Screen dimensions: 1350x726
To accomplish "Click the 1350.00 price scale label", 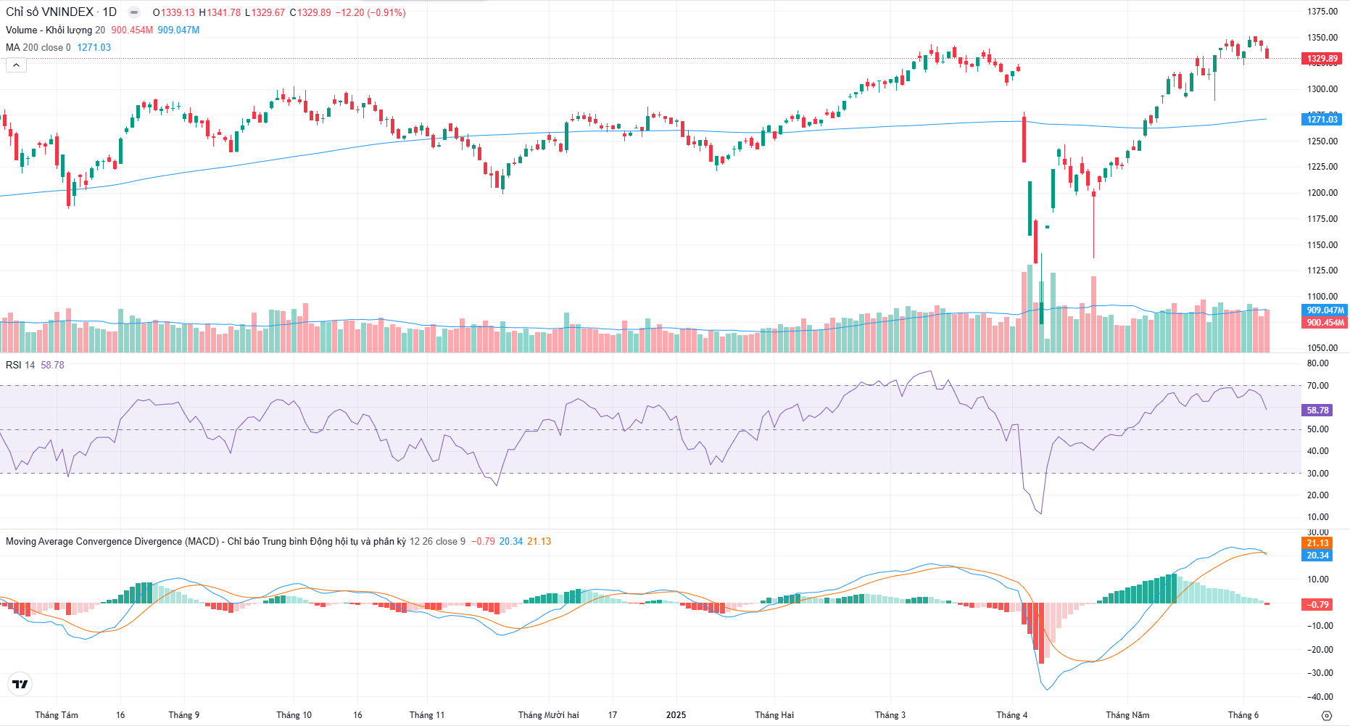I will point(1322,38).
